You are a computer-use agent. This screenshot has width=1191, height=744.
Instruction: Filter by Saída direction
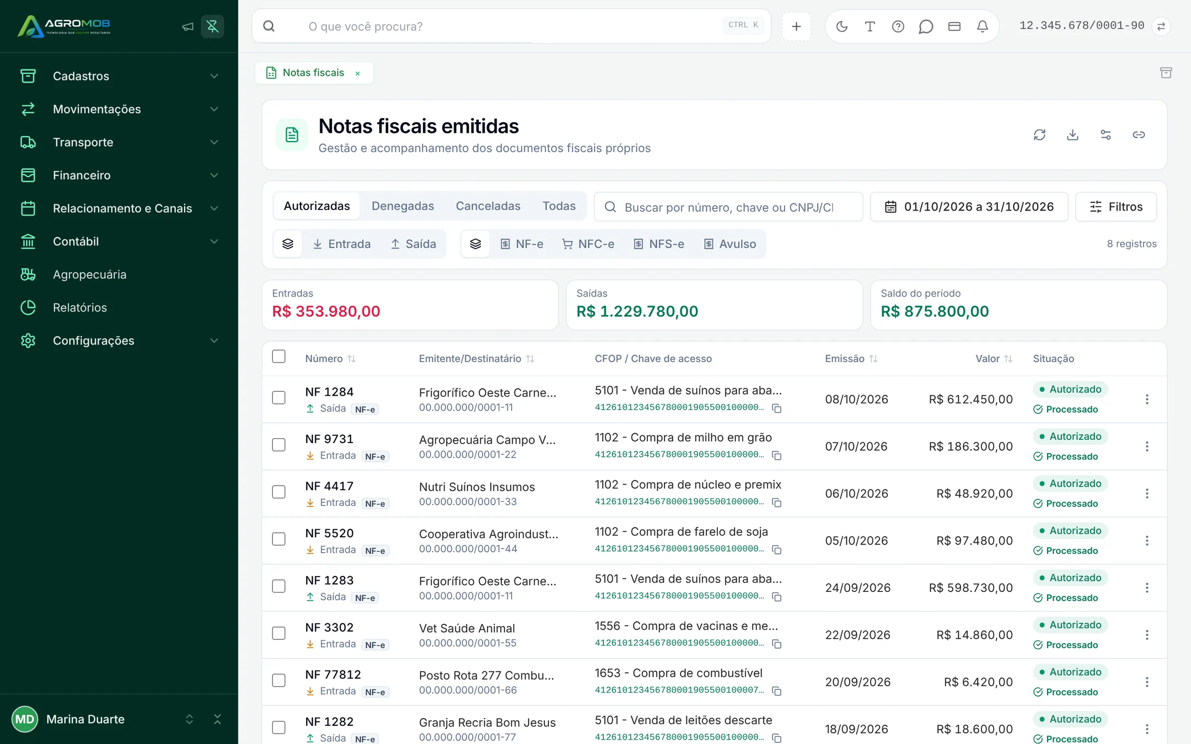[414, 244]
